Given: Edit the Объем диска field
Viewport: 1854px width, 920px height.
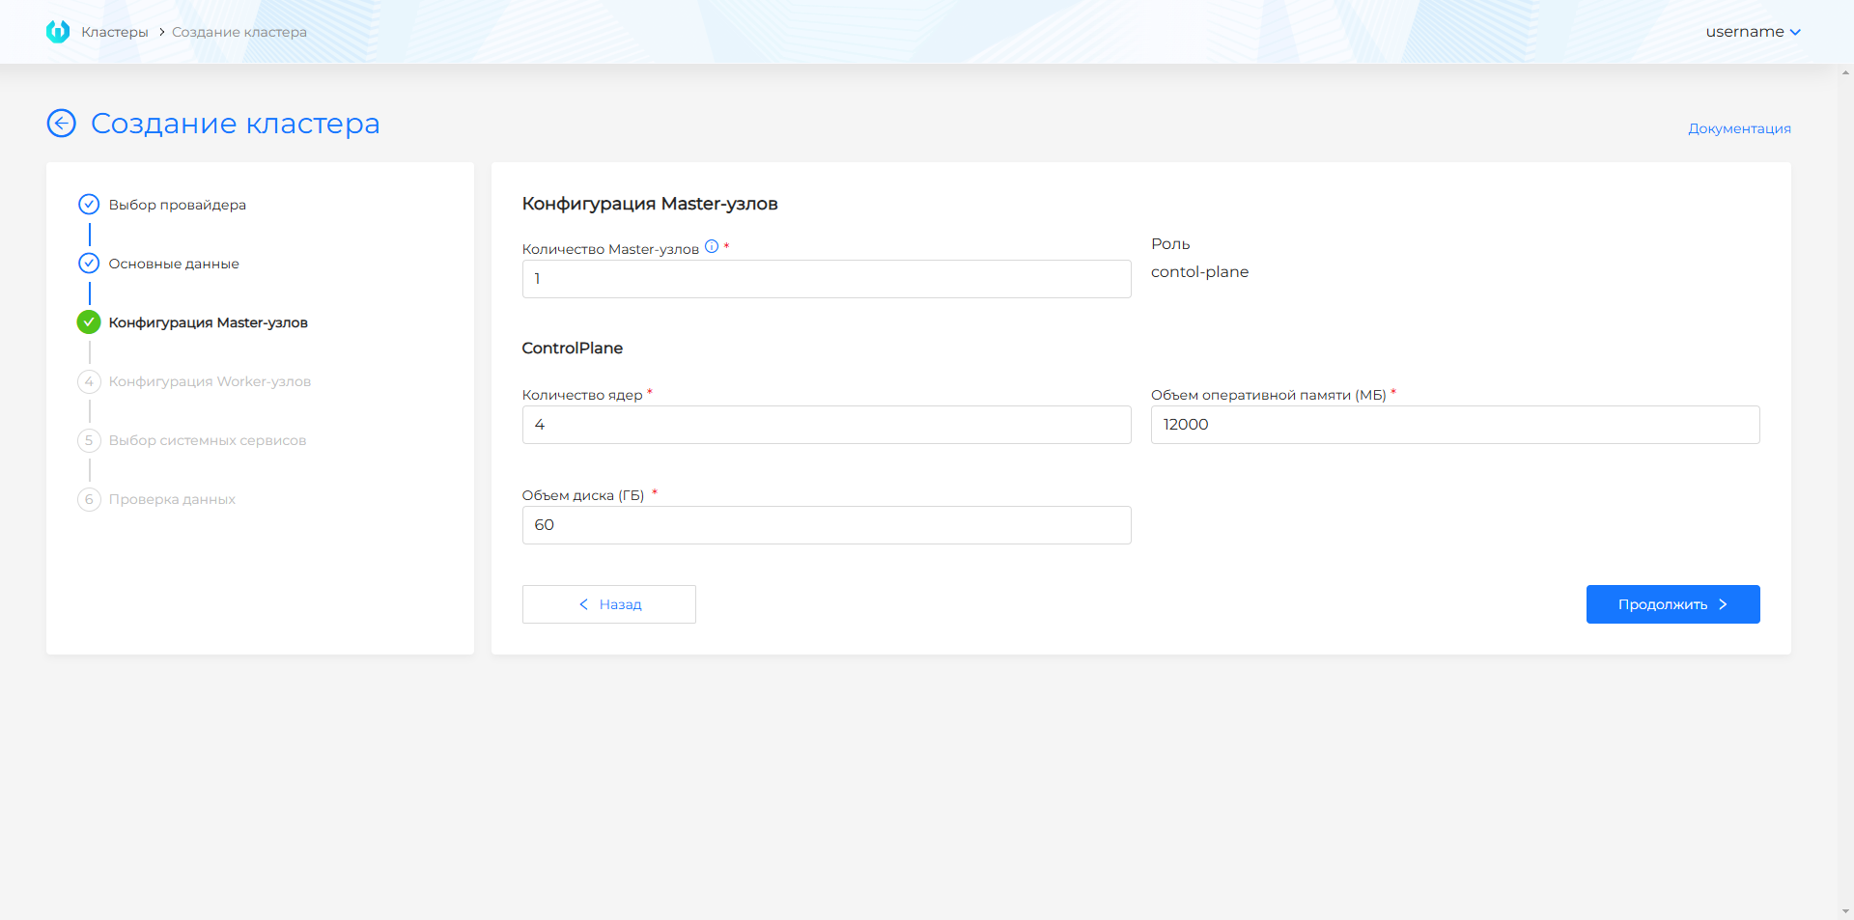Looking at the screenshot, I should click(x=826, y=525).
